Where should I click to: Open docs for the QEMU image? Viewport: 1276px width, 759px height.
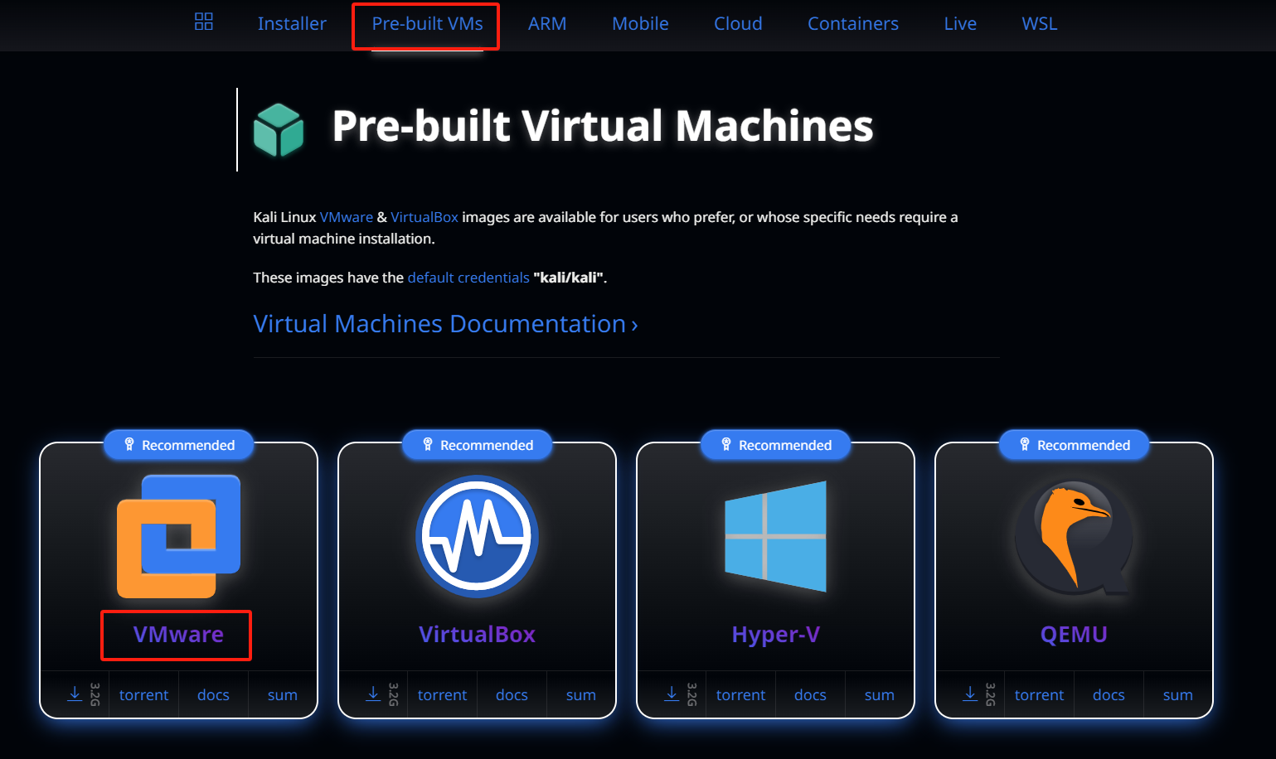[1109, 695]
